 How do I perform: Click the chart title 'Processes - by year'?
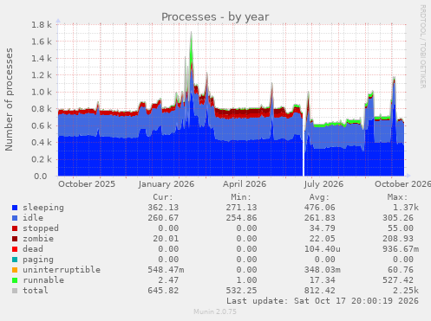[215, 17]
